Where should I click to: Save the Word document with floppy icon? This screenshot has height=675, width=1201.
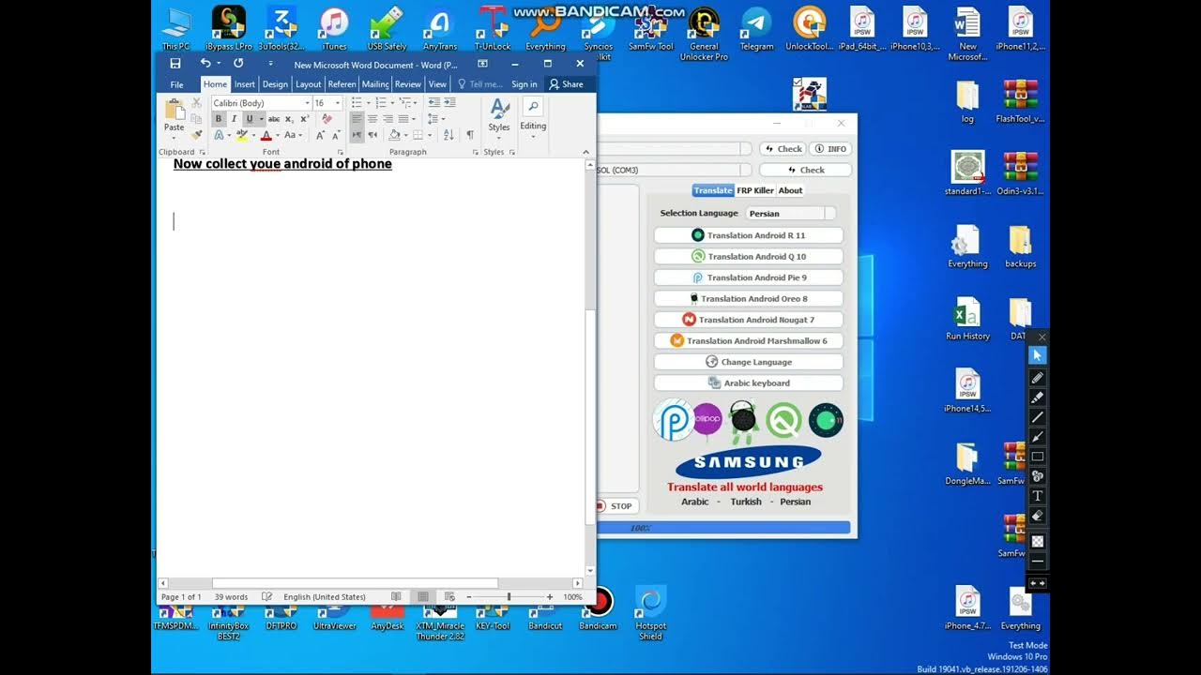[175, 64]
